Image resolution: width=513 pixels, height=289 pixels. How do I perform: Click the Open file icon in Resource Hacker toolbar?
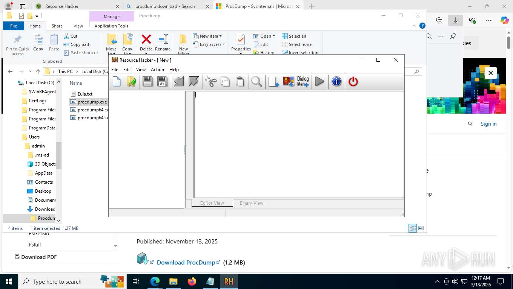click(x=131, y=82)
